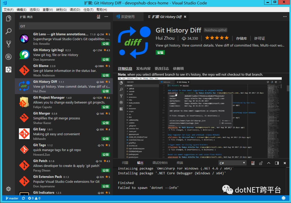Open errors and warnings count in status bar
This screenshot has height=203, width=291.
[x=34, y=198]
